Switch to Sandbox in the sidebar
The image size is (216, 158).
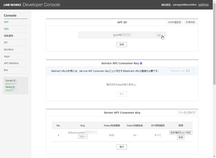[x=9, y=50]
